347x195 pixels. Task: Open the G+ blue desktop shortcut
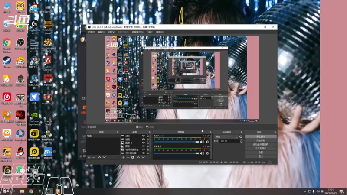[x=48, y=153]
